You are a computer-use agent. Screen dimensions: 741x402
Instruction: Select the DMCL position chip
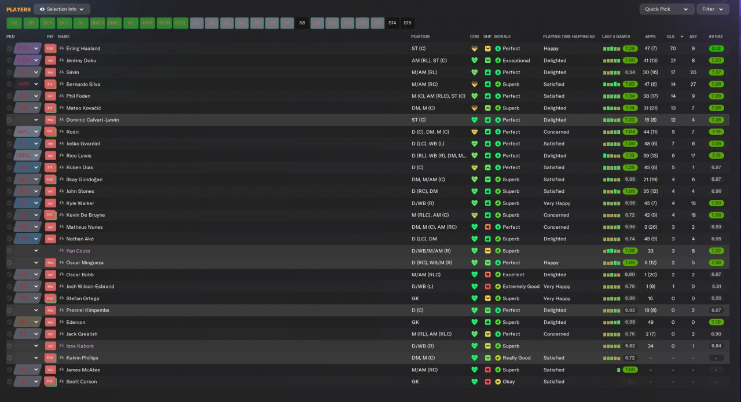click(x=114, y=23)
